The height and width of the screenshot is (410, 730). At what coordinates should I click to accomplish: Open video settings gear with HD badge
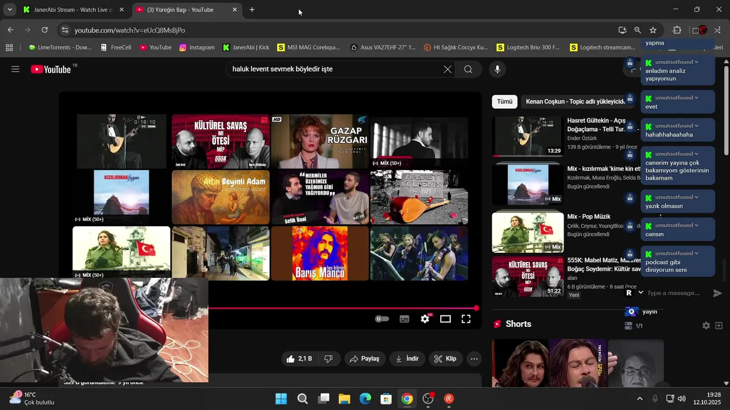tap(425, 319)
